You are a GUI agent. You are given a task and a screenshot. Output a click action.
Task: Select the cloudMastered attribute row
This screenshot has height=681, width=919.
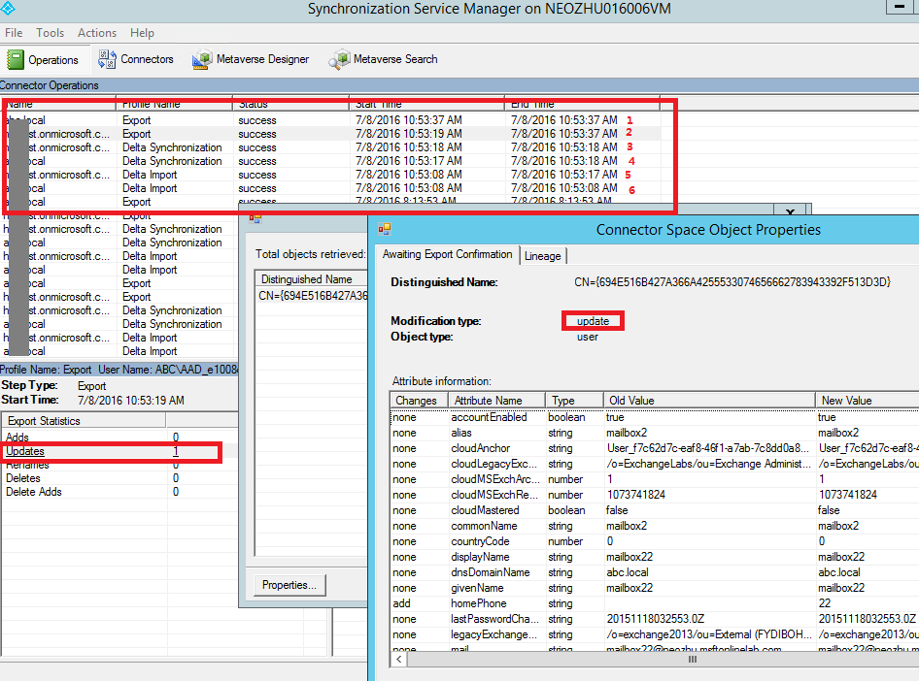click(x=655, y=510)
